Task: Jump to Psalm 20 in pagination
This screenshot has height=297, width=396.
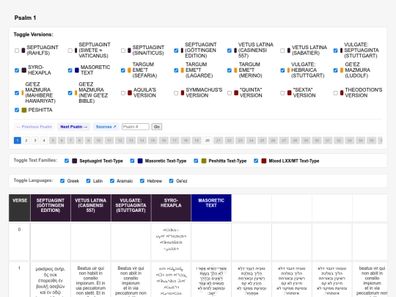Action: coord(208,140)
